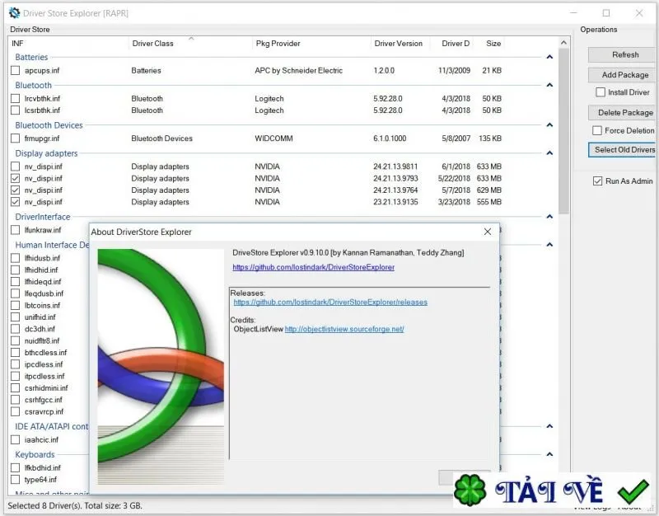This screenshot has height=516, width=659.
Task: Close the About DriverStore Explorer dialog
Action: point(488,232)
